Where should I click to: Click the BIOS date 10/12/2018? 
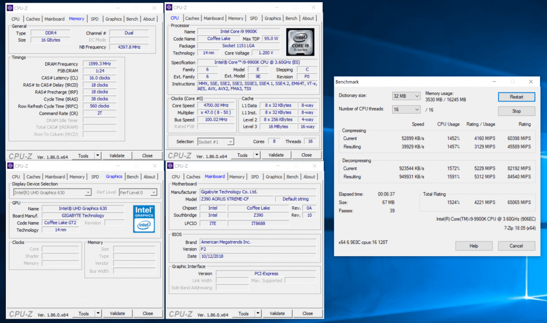(258, 256)
